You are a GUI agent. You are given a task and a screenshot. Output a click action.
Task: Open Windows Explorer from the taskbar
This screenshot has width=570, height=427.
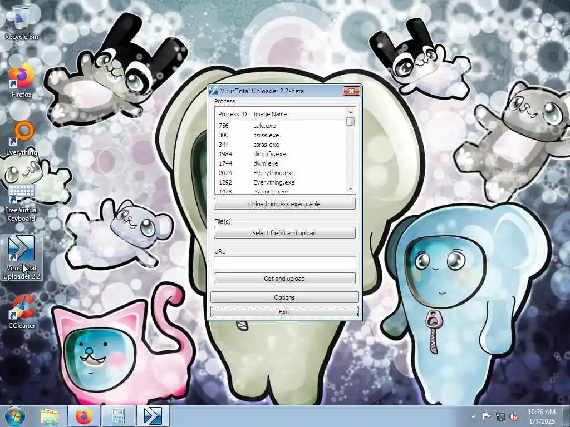click(50, 416)
